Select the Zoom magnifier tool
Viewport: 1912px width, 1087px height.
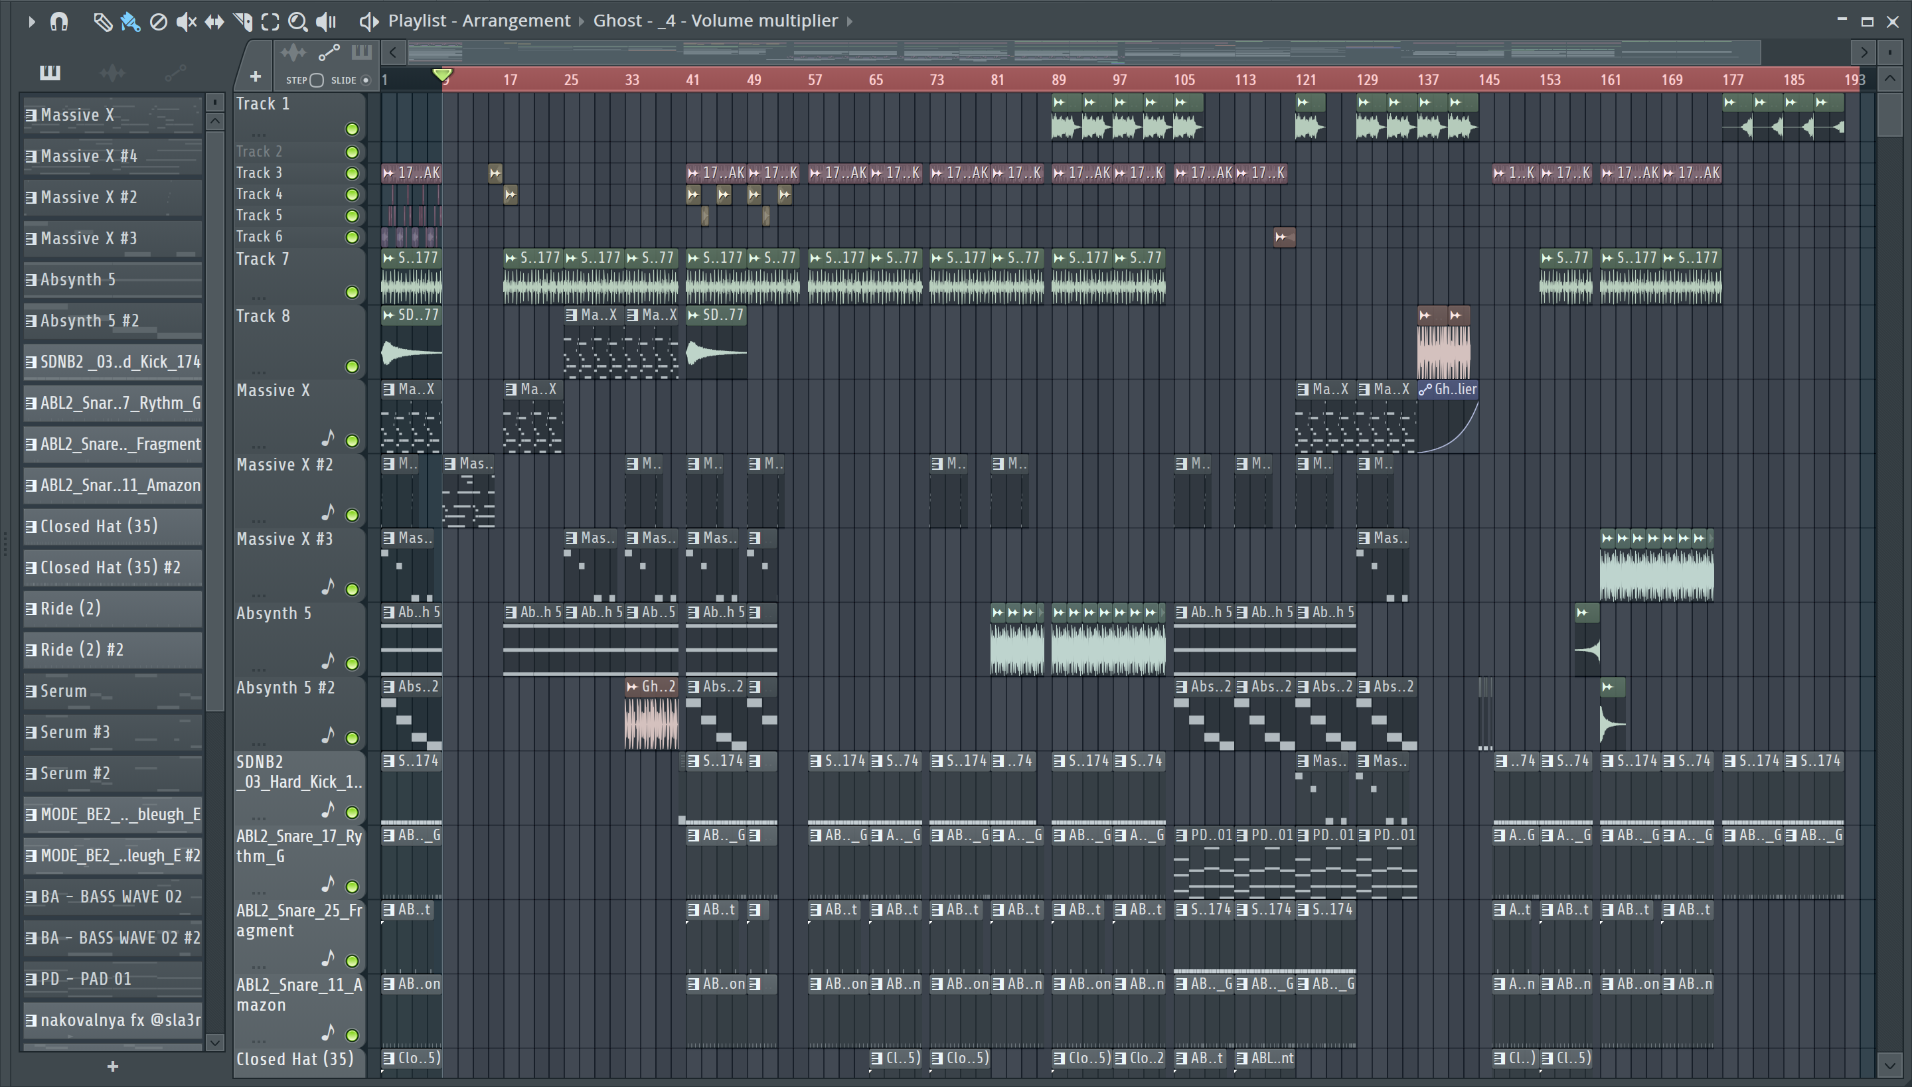[298, 22]
